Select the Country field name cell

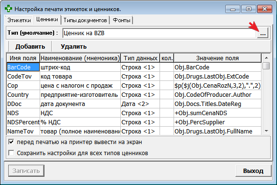point(23,95)
